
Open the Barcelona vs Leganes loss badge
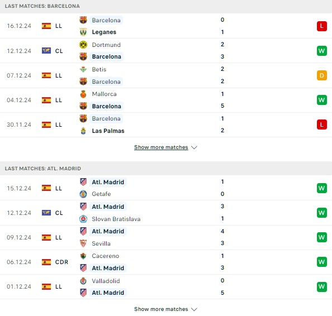[x=322, y=26]
